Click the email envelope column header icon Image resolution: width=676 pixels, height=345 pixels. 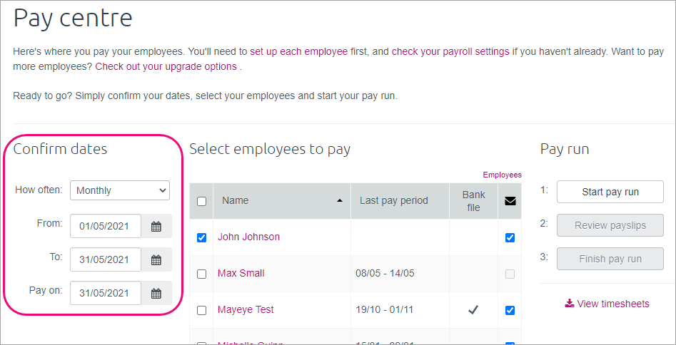tap(510, 201)
